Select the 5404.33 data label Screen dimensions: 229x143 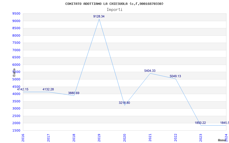tap(150, 71)
